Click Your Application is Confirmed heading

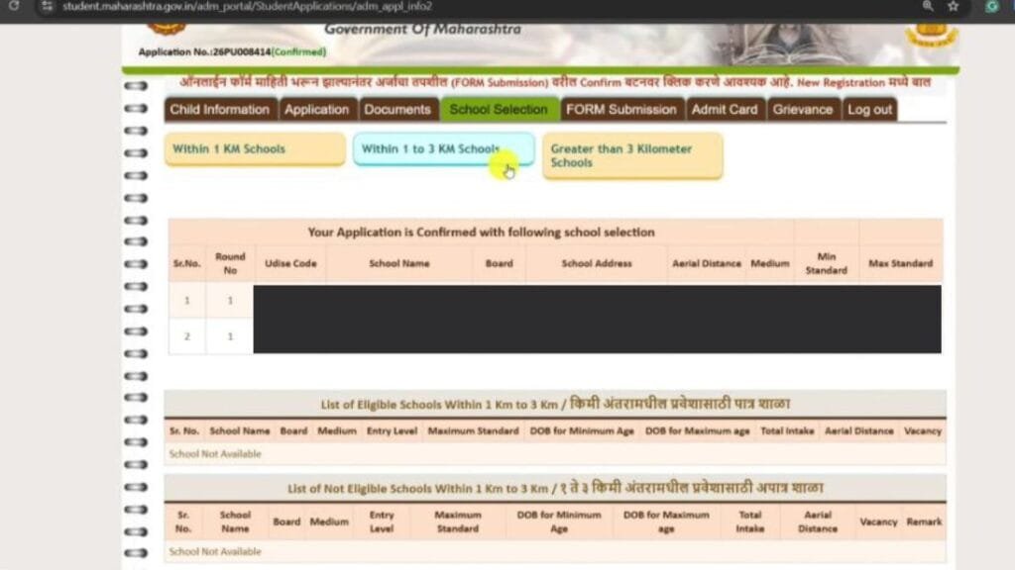(x=481, y=232)
